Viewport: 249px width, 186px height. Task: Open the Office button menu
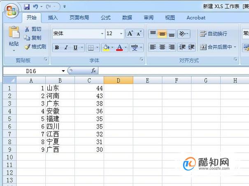[x=12, y=11]
